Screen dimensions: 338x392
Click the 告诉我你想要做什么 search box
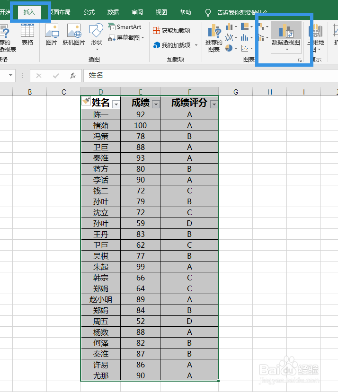coord(242,12)
